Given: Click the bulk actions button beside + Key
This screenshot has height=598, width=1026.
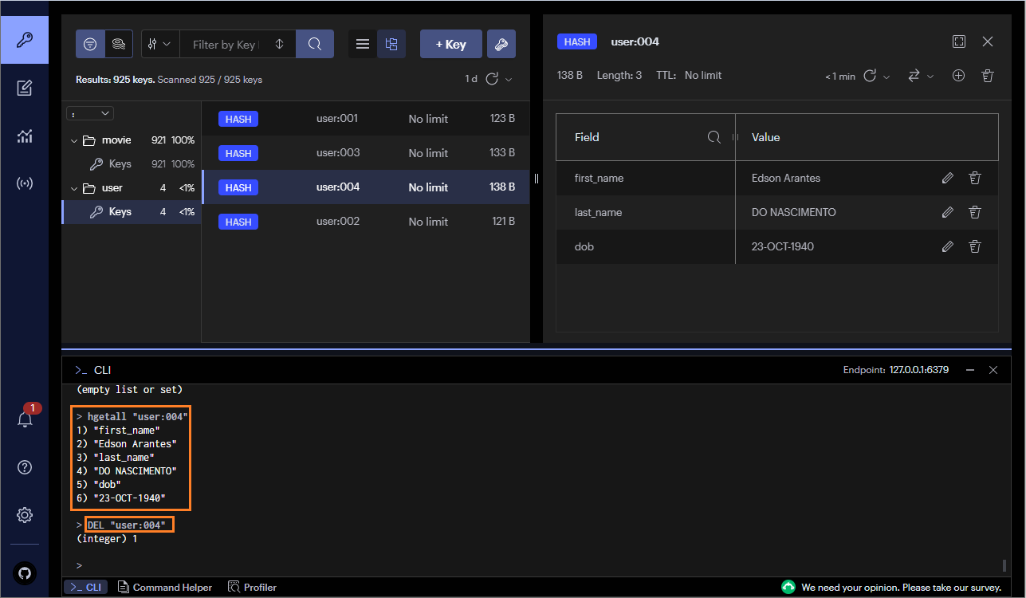Looking at the screenshot, I should (501, 45).
